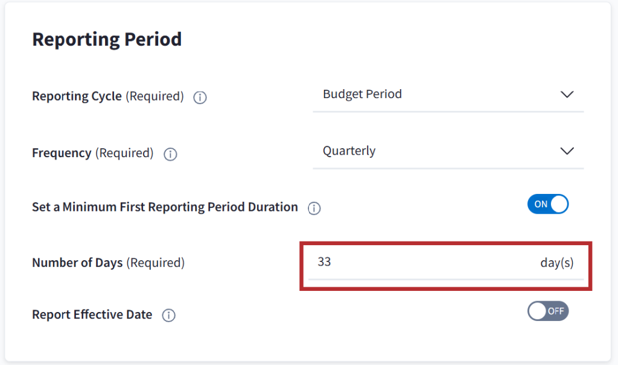Open the Report Effective Date info tooltip
The width and height of the screenshot is (618, 365).
click(x=169, y=316)
